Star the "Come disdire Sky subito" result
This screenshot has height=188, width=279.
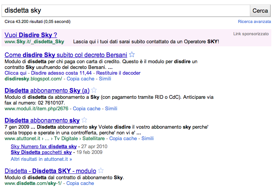131,55
